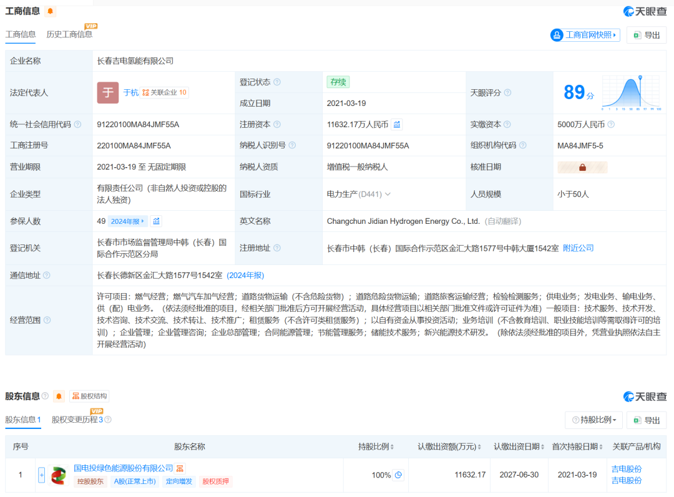
Task: Click credit code 91220100MA84JMF55A beside 统一社会信用代码
Action: [x=138, y=125]
